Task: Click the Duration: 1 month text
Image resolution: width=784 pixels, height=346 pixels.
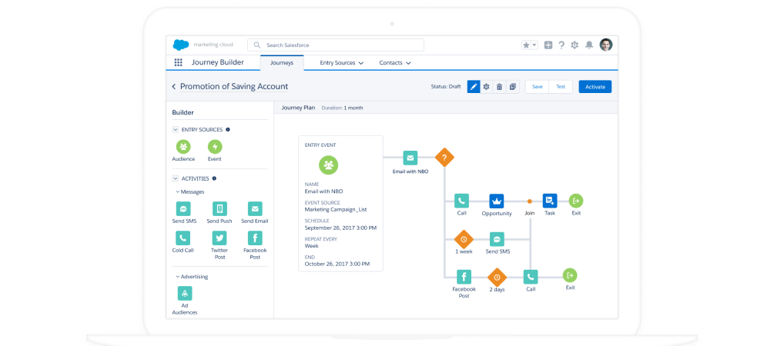Action: pyautogui.click(x=342, y=108)
